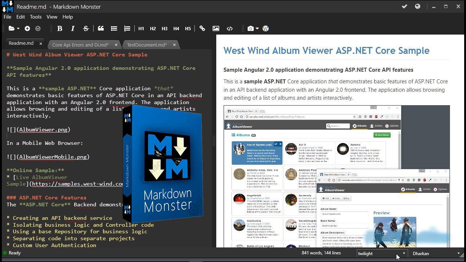Open the WordPress weblog publishing icon
Image resolution: width=466 pixels, height=262 pixels.
[265, 28]
